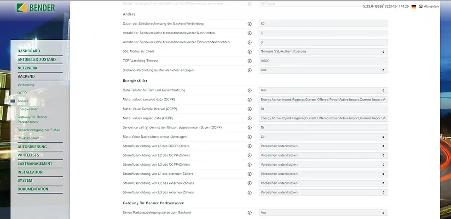The height and width of the screenshot is (219, 451).
Task: Click Eichrecht-Nachrichten field showing 0
Action: click(323, 42)
